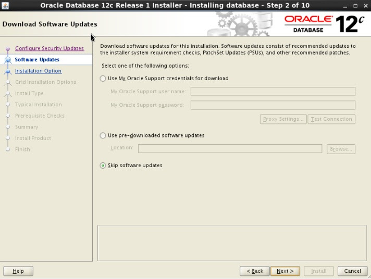Click the Configure Security Updates step marker icon
The image size is (371, 279).
coord(8,49)
